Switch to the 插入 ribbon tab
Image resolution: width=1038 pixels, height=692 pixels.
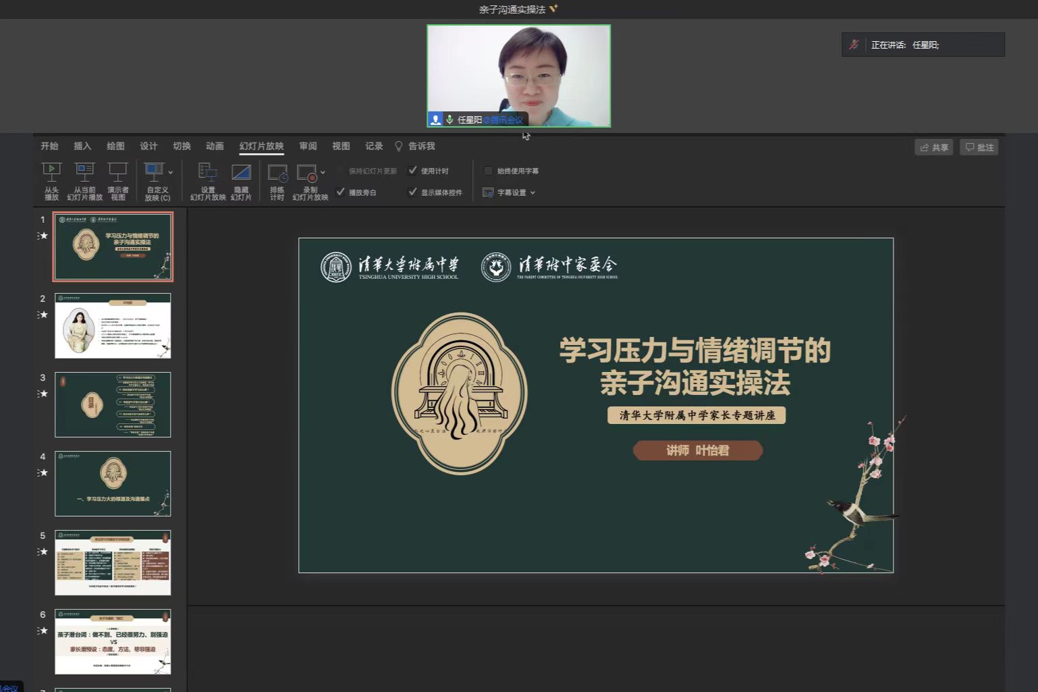coord(82,147)
